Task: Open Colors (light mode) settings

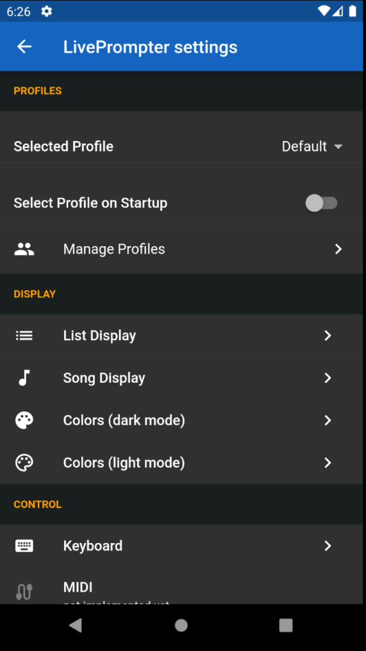Action: coord(181,463)
